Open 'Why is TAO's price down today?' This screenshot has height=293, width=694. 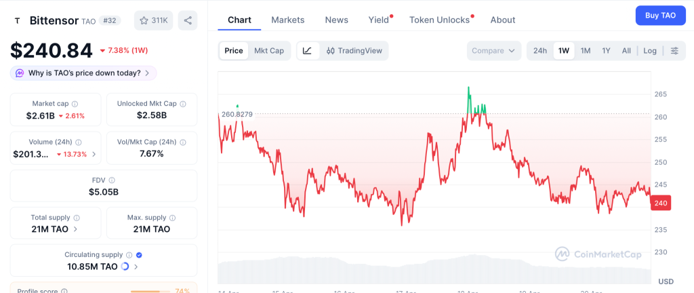coord(83,73)
